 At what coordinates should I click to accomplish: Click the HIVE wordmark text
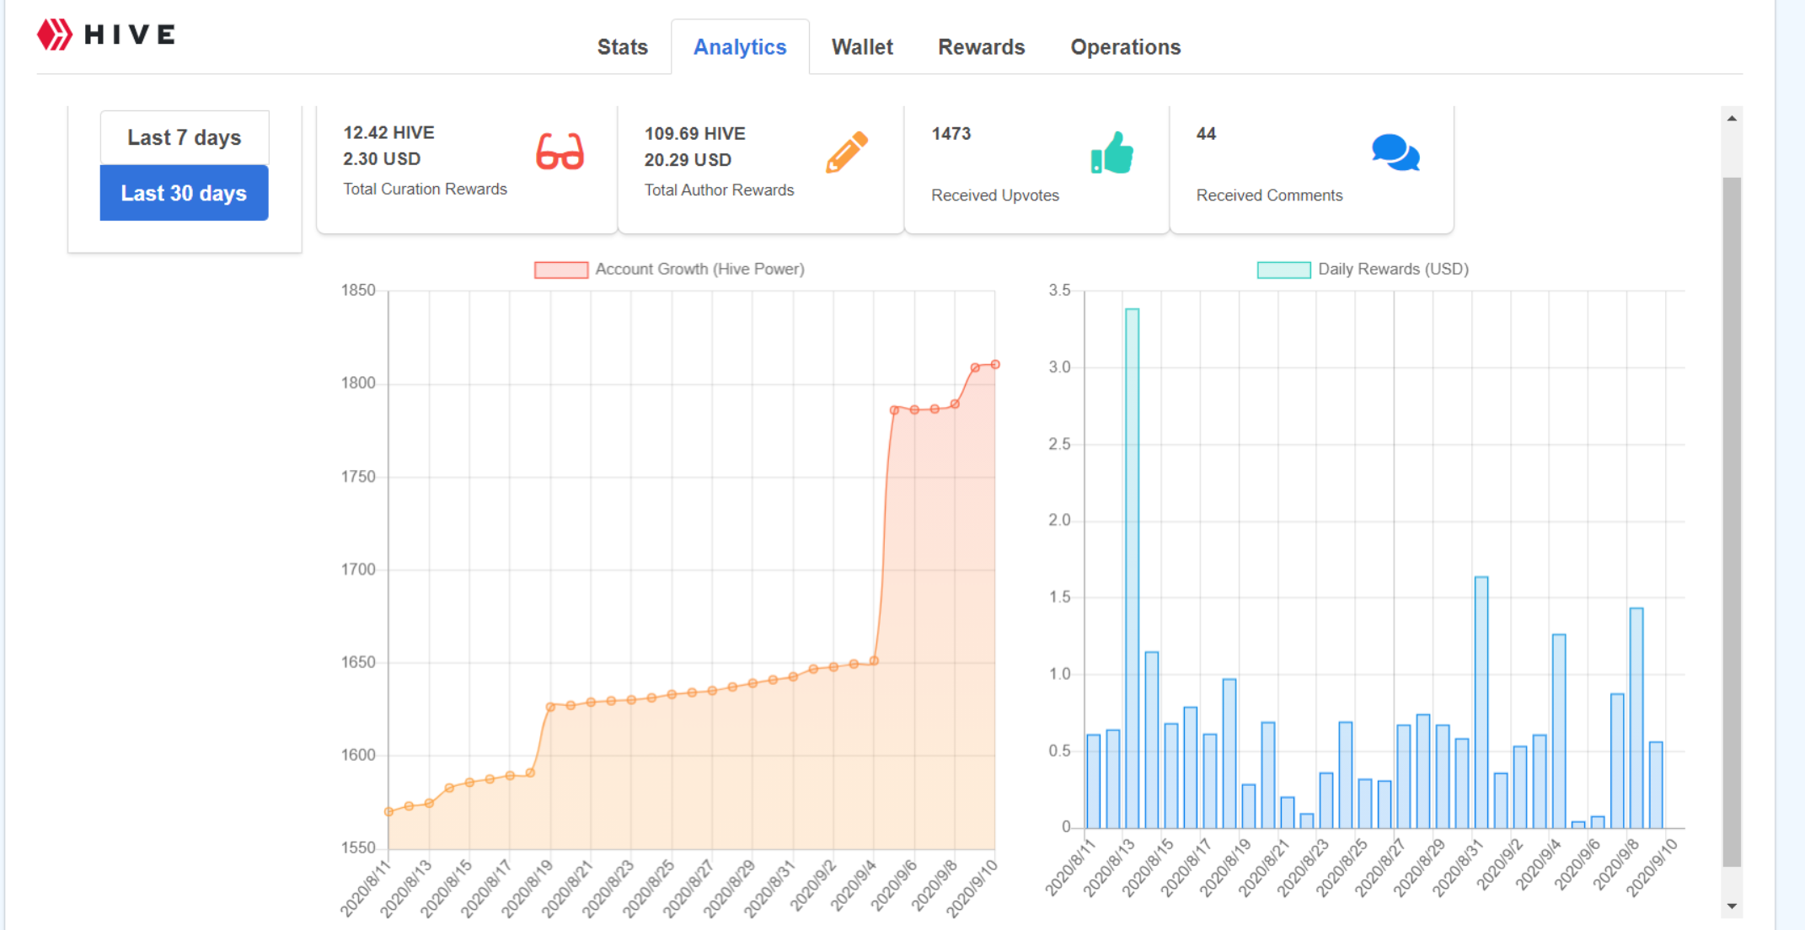130,35
